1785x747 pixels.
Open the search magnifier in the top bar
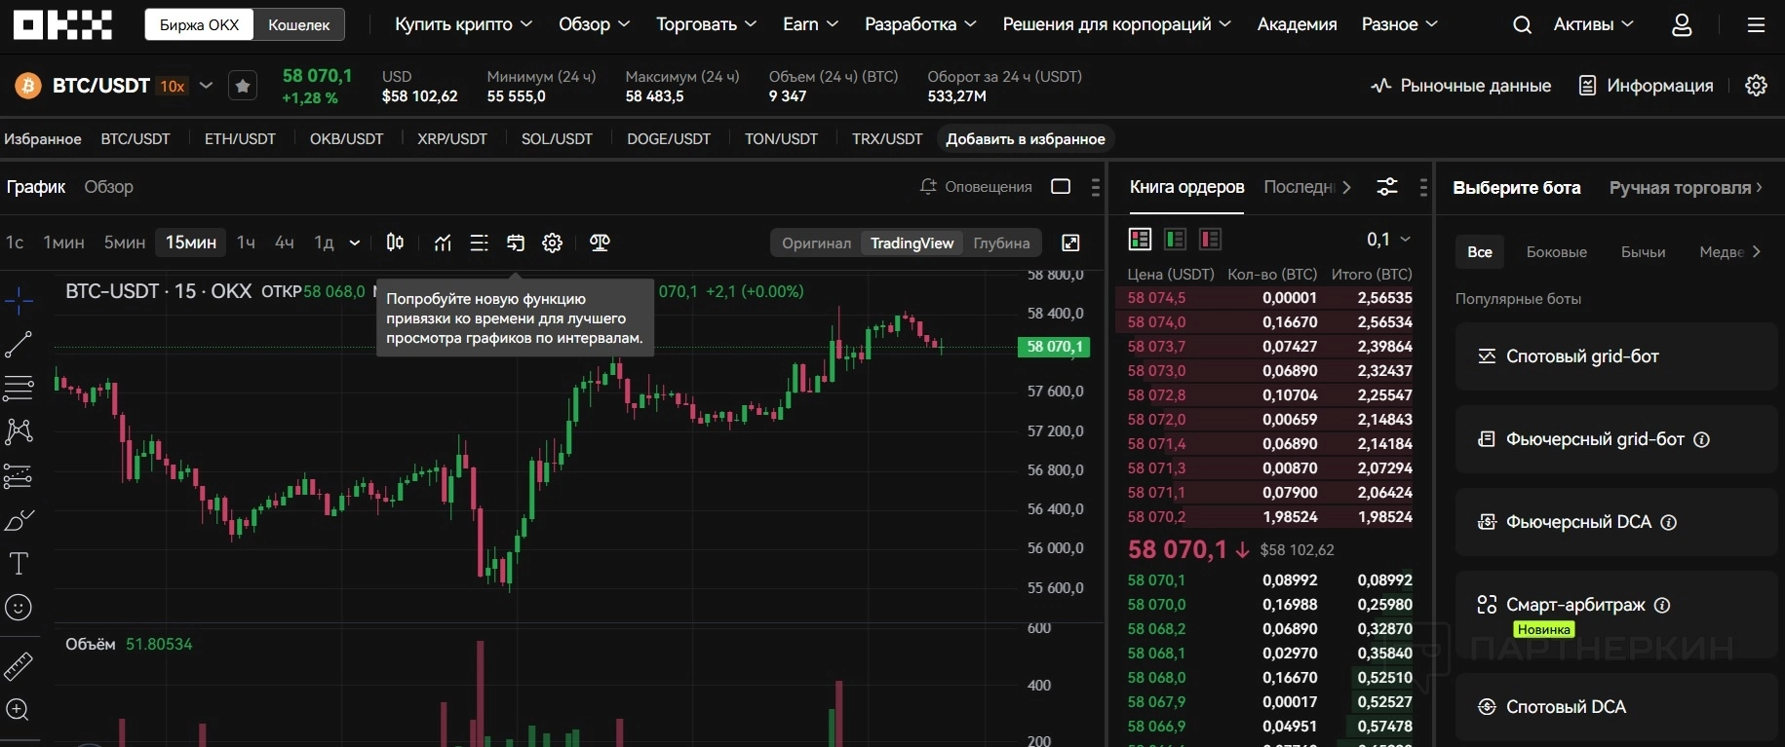coord(1522,25)
